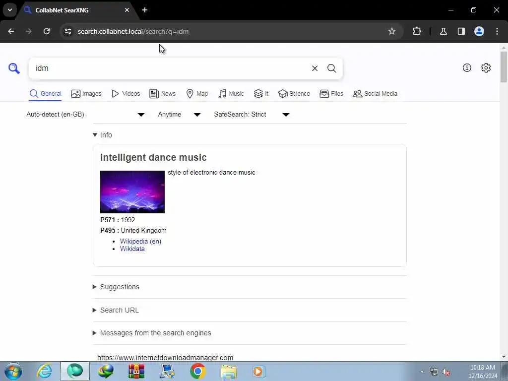Screen dimensions: 508x381
Task: Open a new browser tab
Action: pyautogui.click(x=145, y=10)
